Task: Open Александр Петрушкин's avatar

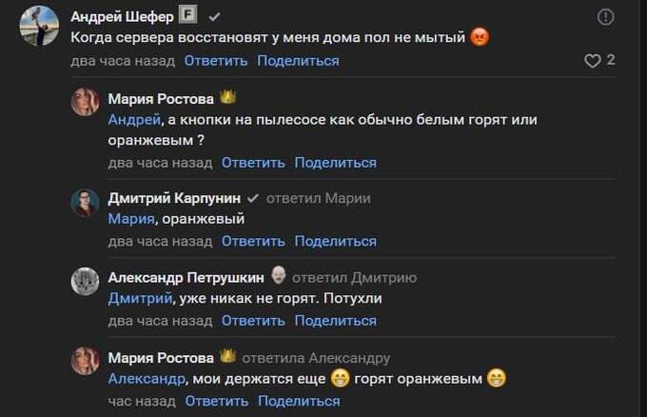Action: click(x=86, y=282)
